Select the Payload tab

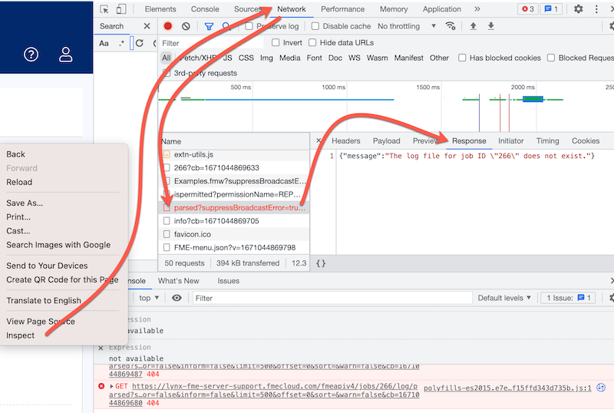click(387, 141)
